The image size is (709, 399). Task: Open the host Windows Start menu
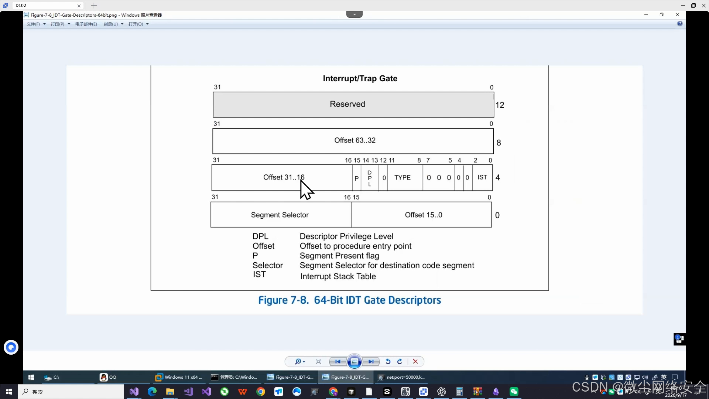point(9,392)
